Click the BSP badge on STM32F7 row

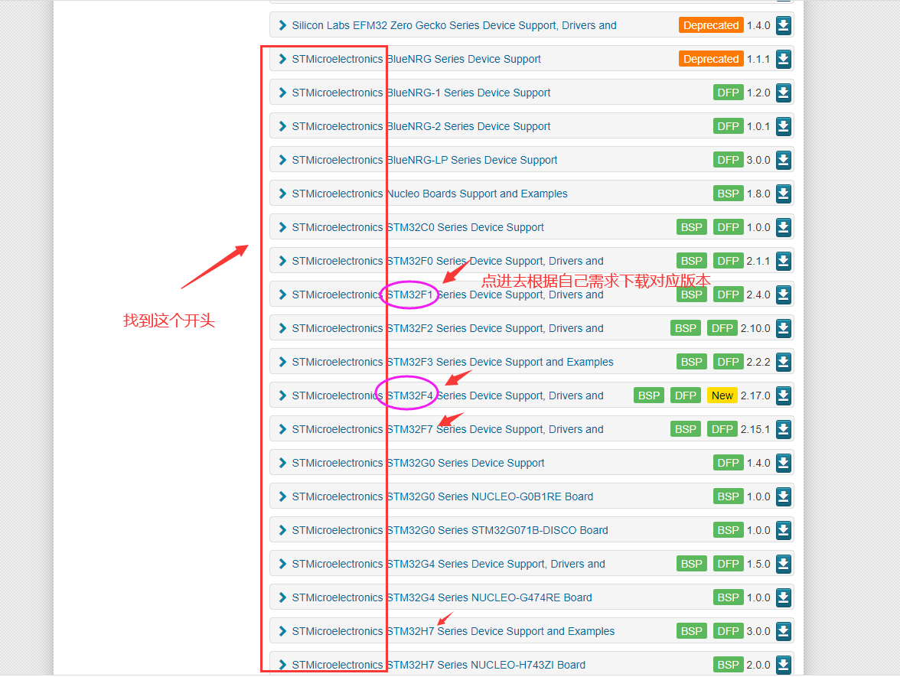point(686,429)
